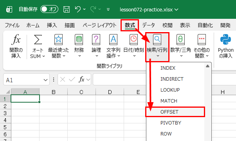This screenshot has height=141, width=236.
Task: Open the 文字列操作 functions menu
Action: pos(113,46)
